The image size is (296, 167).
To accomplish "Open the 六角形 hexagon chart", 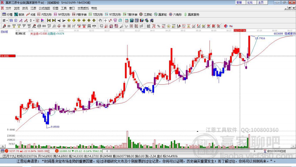I will 175,14.
